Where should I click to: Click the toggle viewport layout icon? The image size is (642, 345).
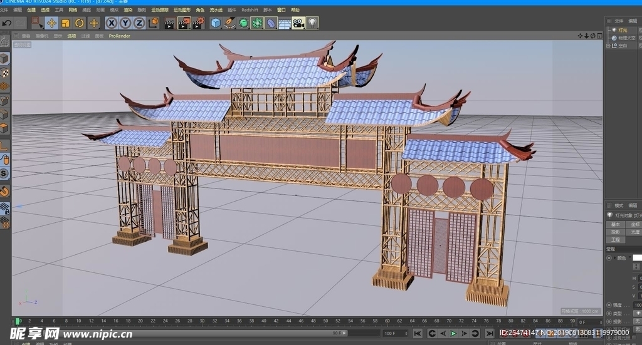coord(599,36)
